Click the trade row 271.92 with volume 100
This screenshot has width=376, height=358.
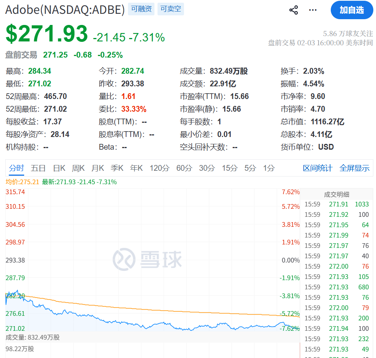[337, 214]
